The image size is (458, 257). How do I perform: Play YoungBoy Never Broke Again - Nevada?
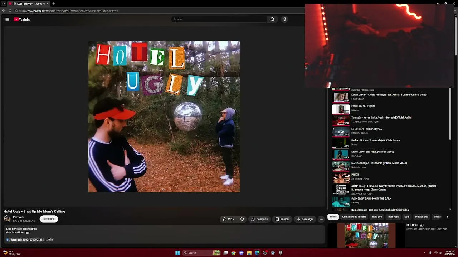point(390,120)
